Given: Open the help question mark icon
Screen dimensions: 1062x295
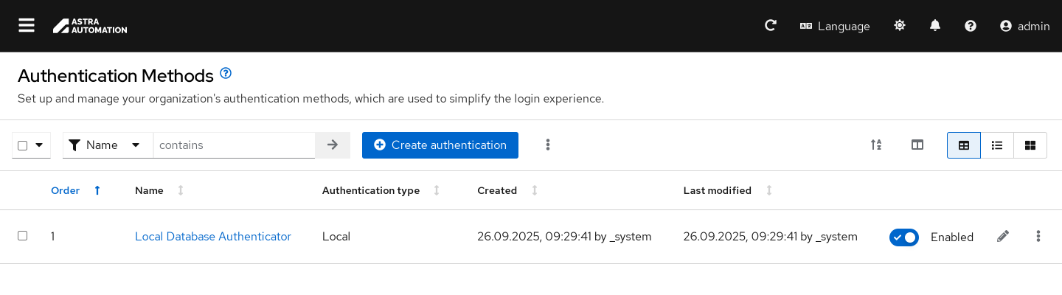Looking at the screenshot, I should 971,26.
